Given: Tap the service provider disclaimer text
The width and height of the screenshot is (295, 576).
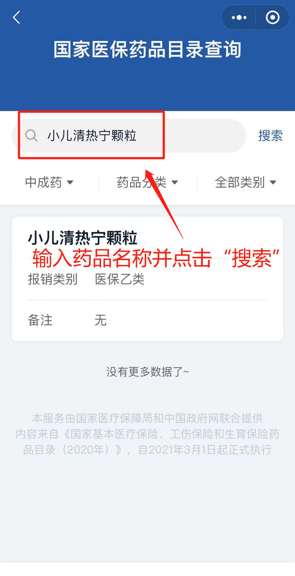Looking at the screenshot, I should (x=147, y=434).
